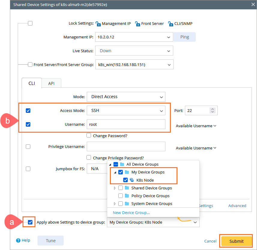Click the Front Server lock icon

[x=138, y=24]
